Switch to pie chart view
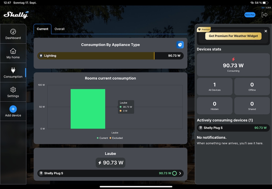Screen dimensions: 272x189 [180, 45]
